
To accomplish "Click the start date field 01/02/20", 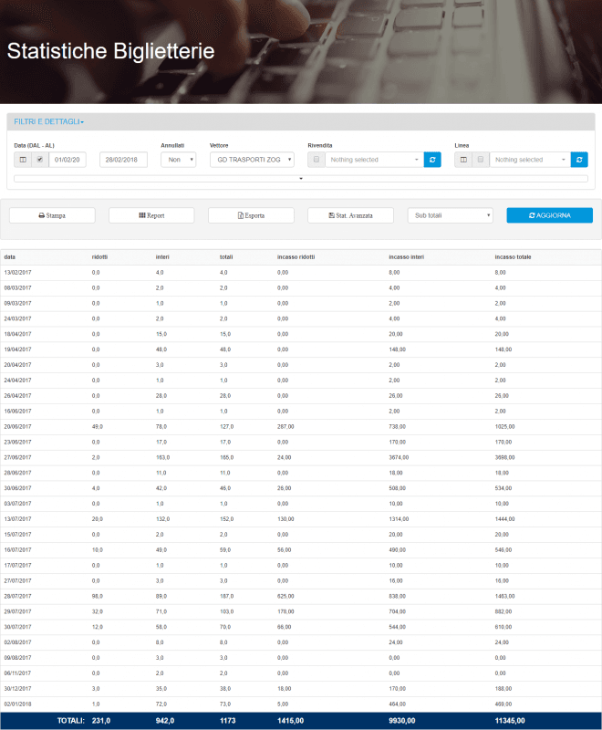I will pos(67,160).
